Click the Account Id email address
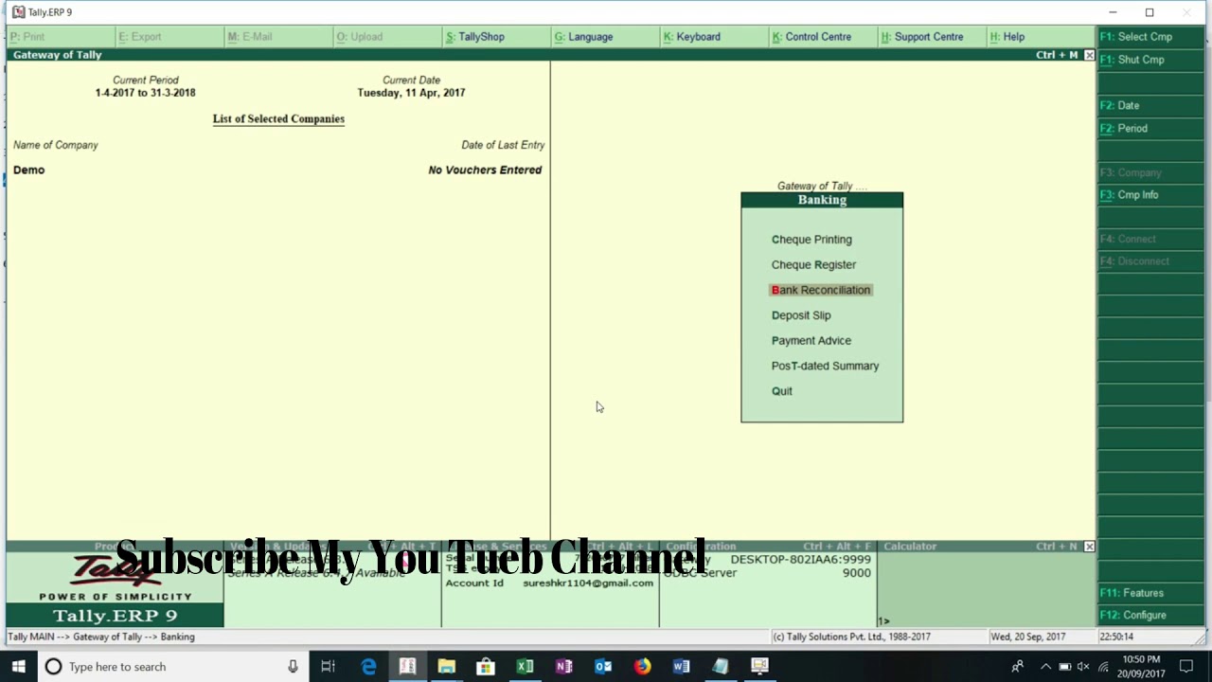Viewport: 1212px width, 682px height. coord(588,583)
